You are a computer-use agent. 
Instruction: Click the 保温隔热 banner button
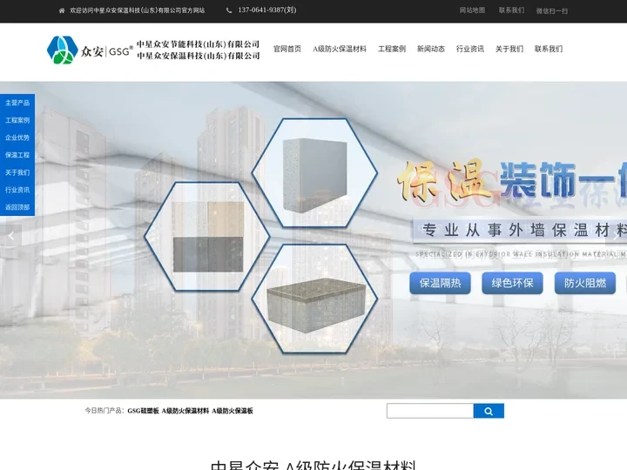coord(440,283)
